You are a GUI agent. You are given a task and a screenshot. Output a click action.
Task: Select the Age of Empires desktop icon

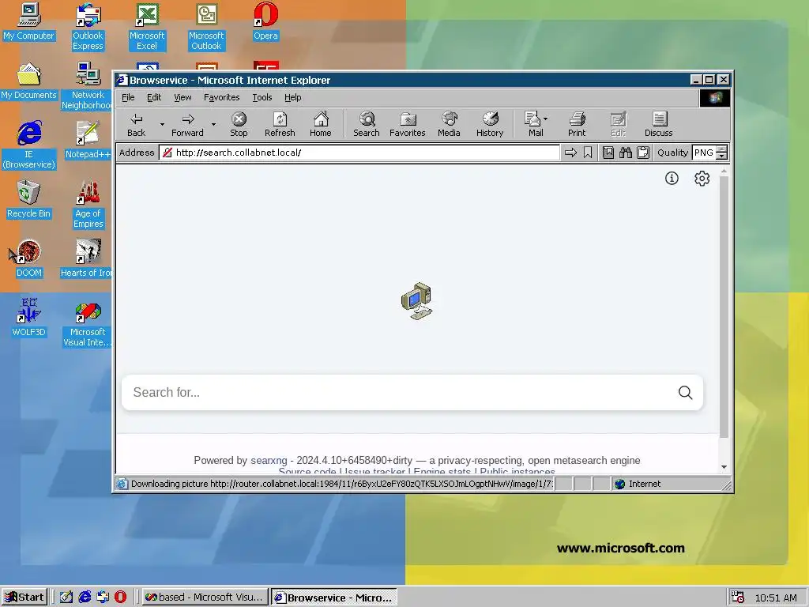(x=88, y=205)
